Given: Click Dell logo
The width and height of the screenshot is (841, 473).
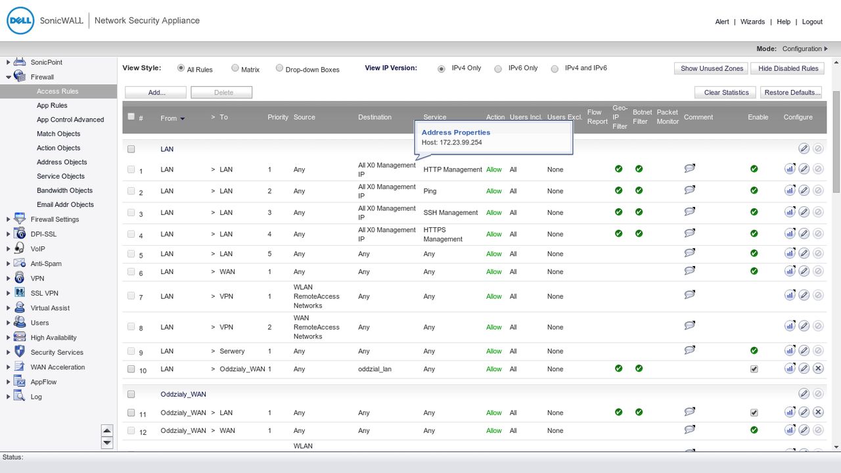Looking at the screenshot, I should (20, 20).
